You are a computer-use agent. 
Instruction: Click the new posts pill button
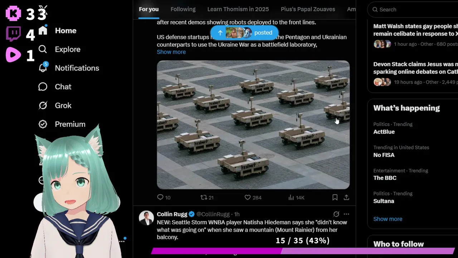coord(244,33)
